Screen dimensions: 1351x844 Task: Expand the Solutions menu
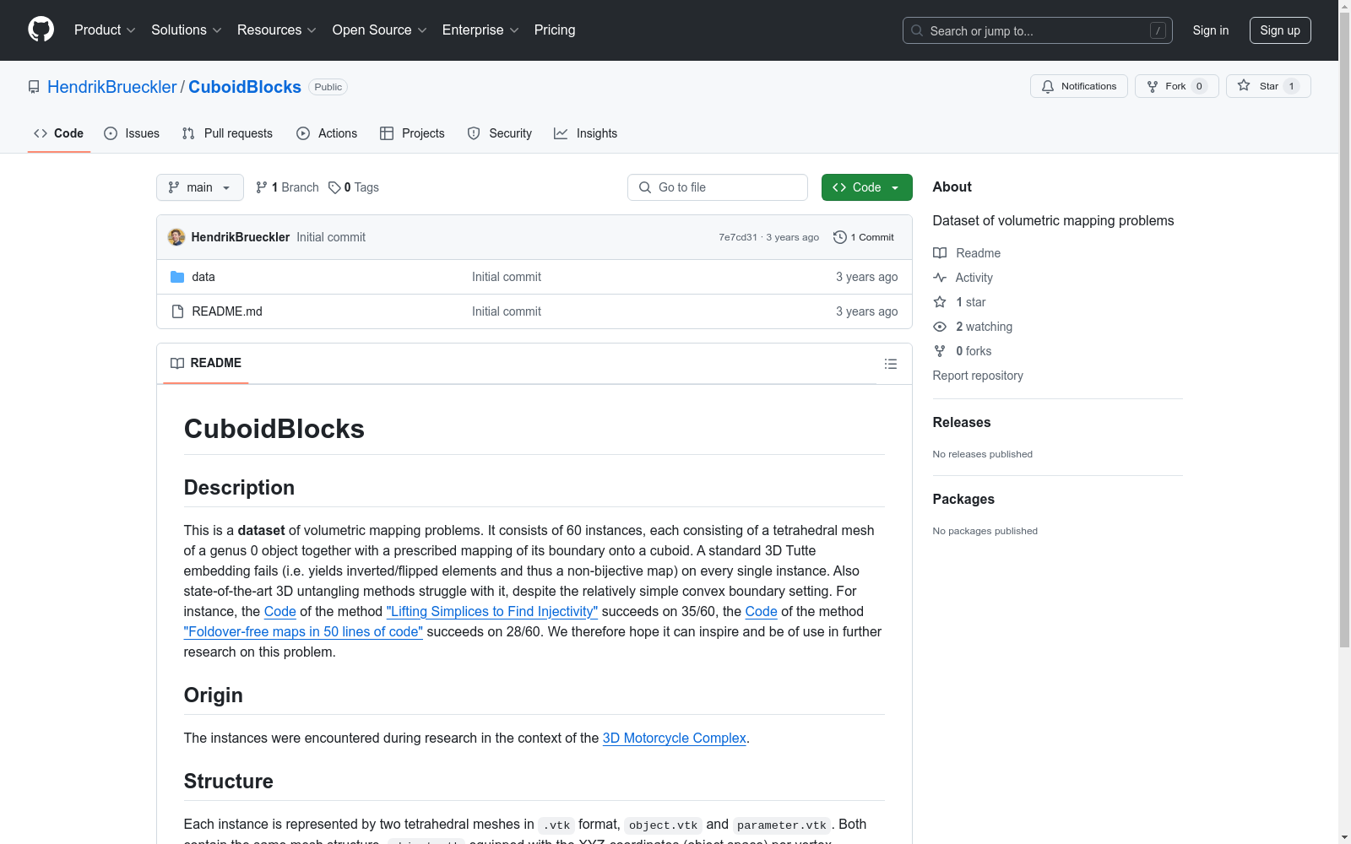coord(187,30)
